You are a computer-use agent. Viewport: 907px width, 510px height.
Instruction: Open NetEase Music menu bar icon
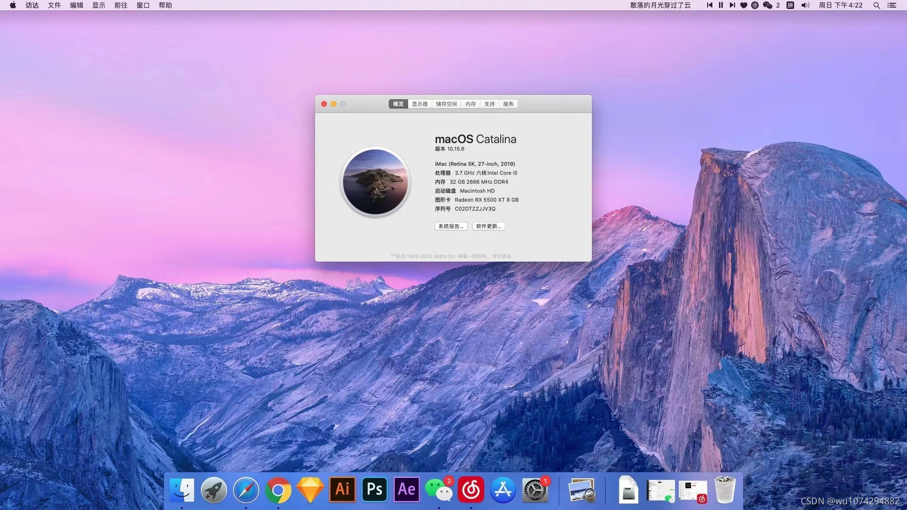755,5
